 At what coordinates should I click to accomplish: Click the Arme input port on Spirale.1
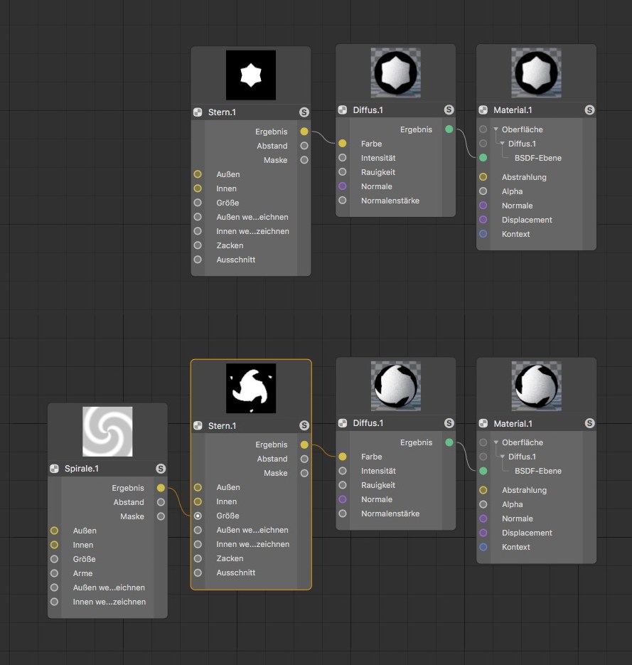coord(54,573)
